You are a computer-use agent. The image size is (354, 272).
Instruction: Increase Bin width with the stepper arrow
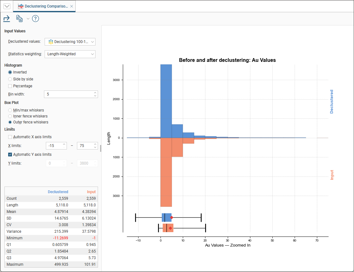coord(95,93)
